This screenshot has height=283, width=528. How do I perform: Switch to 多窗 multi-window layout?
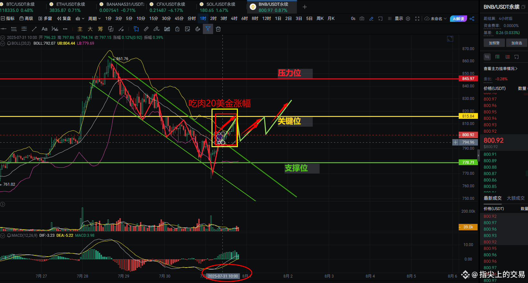[45, 19]
